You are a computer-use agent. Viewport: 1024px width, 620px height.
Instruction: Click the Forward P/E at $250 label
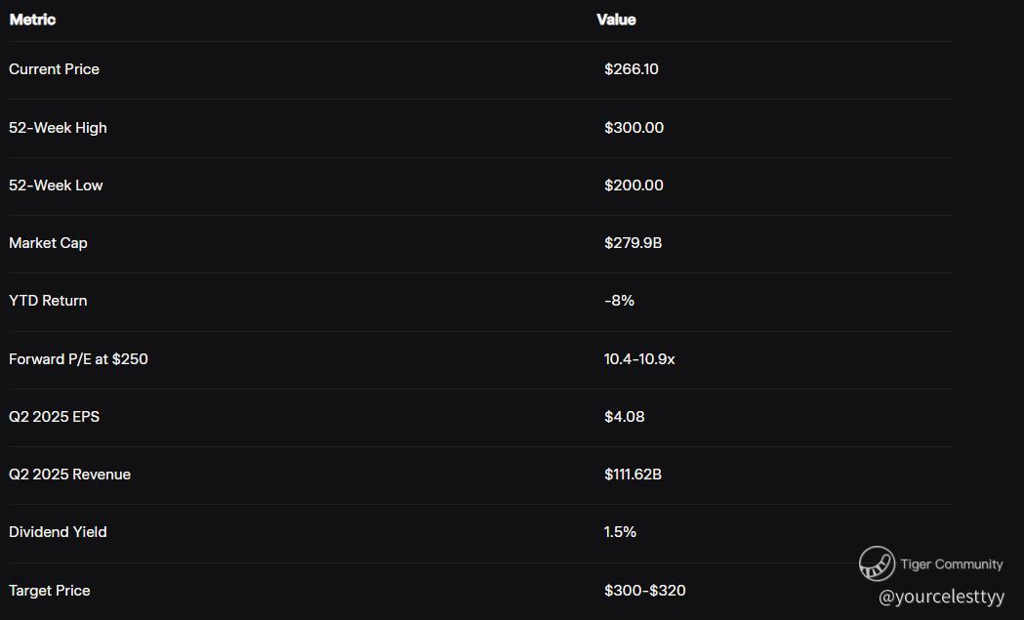[78, 359]
